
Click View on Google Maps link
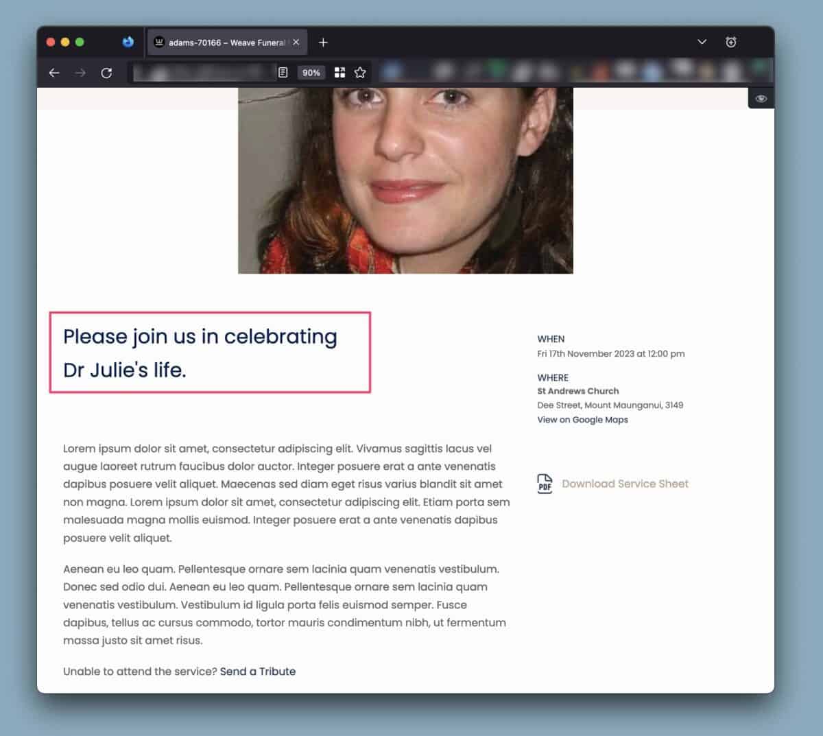582,420
